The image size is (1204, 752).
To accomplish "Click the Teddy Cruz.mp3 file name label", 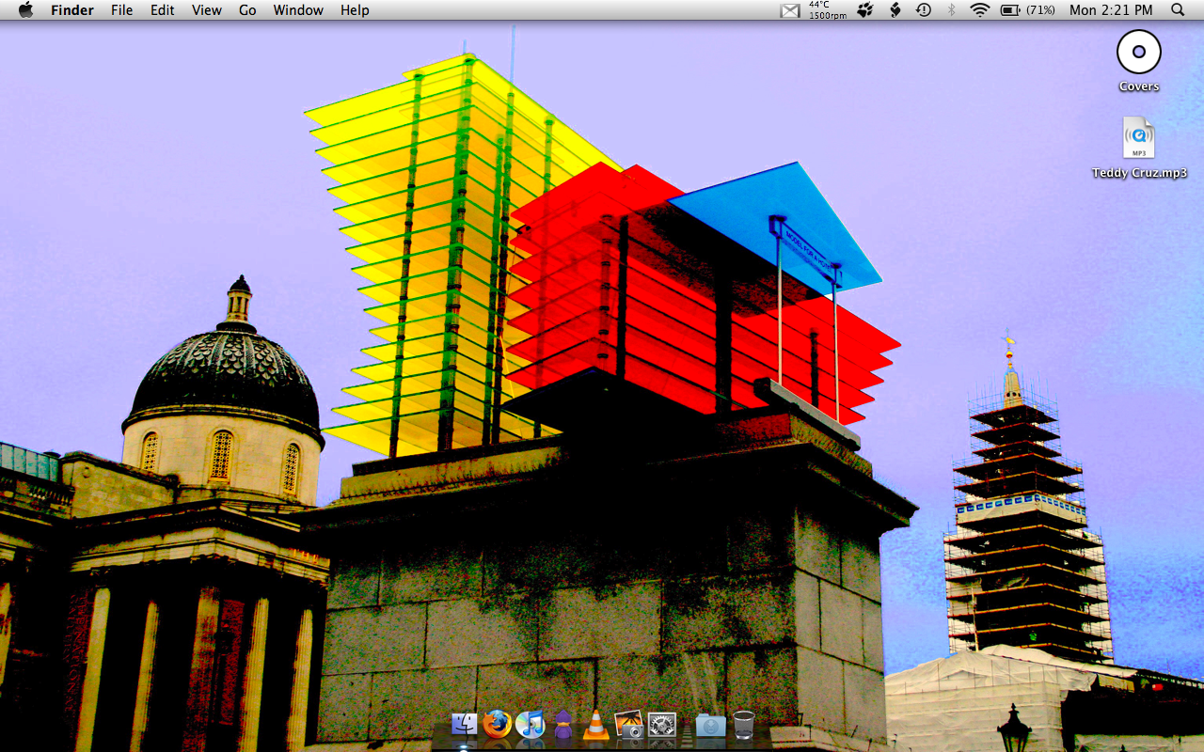I will click(1139, 173).
